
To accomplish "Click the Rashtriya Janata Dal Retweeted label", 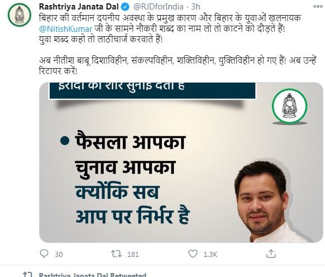I will pyautogui.click(x=93, y=275).
